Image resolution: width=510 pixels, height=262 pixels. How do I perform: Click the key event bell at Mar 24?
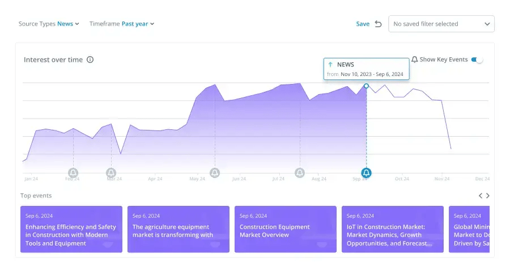pyautogui.click(x=111, y=173)
